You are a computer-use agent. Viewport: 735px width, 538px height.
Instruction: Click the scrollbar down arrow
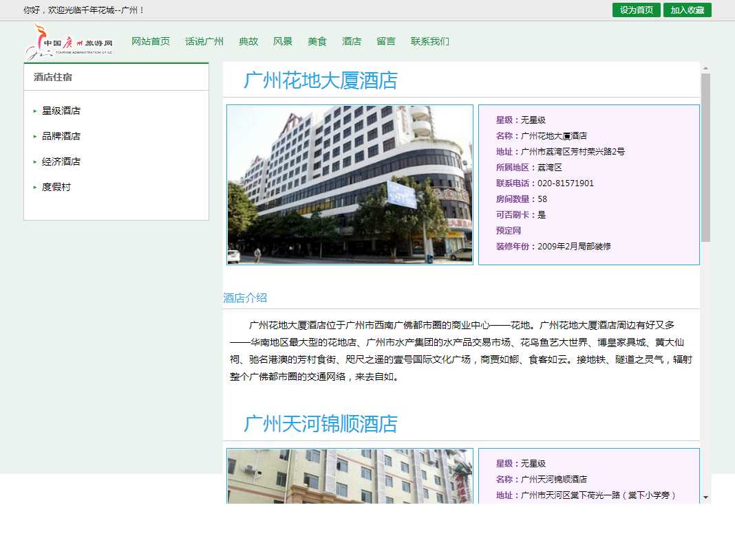point(705,497)
